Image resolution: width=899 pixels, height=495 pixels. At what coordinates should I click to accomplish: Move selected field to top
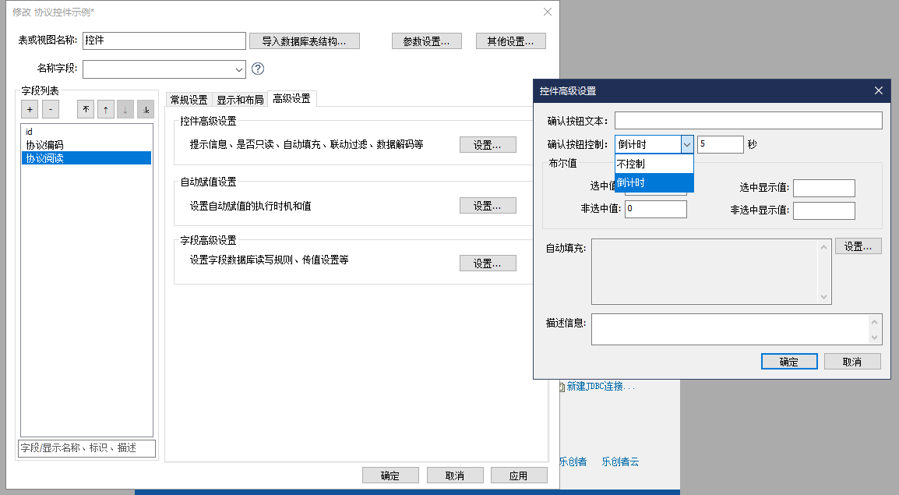(x=85, y=110)
